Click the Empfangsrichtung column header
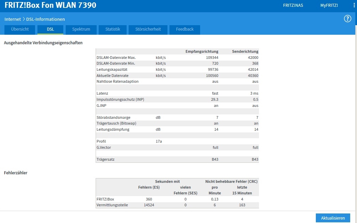Viewport: 357px width, 223px height. [202, 51]
